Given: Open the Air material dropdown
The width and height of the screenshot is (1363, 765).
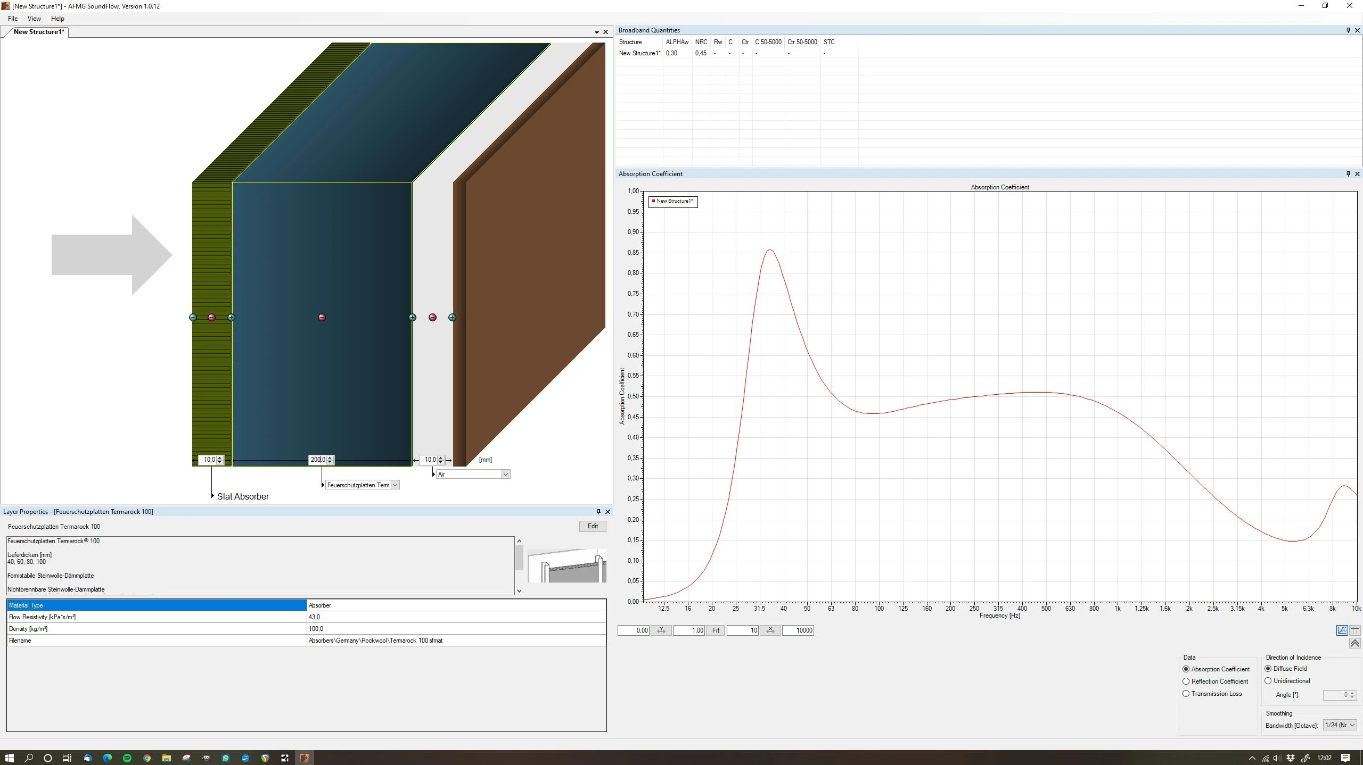Looking at the screenshot, I should 505,475.
